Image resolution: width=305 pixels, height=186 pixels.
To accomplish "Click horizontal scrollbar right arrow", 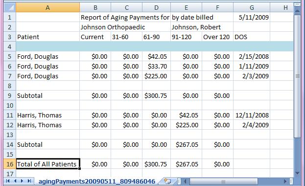I will (x=285, y=182).
